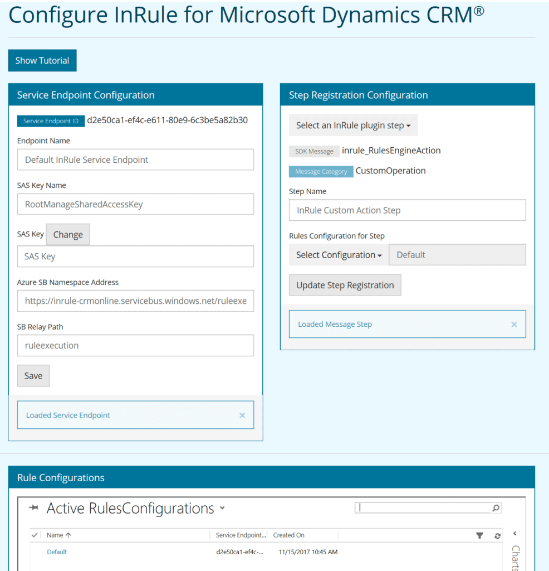The image size is (549, 571).
Task: Sort by the Name column header
Action: tap(59, 535)
